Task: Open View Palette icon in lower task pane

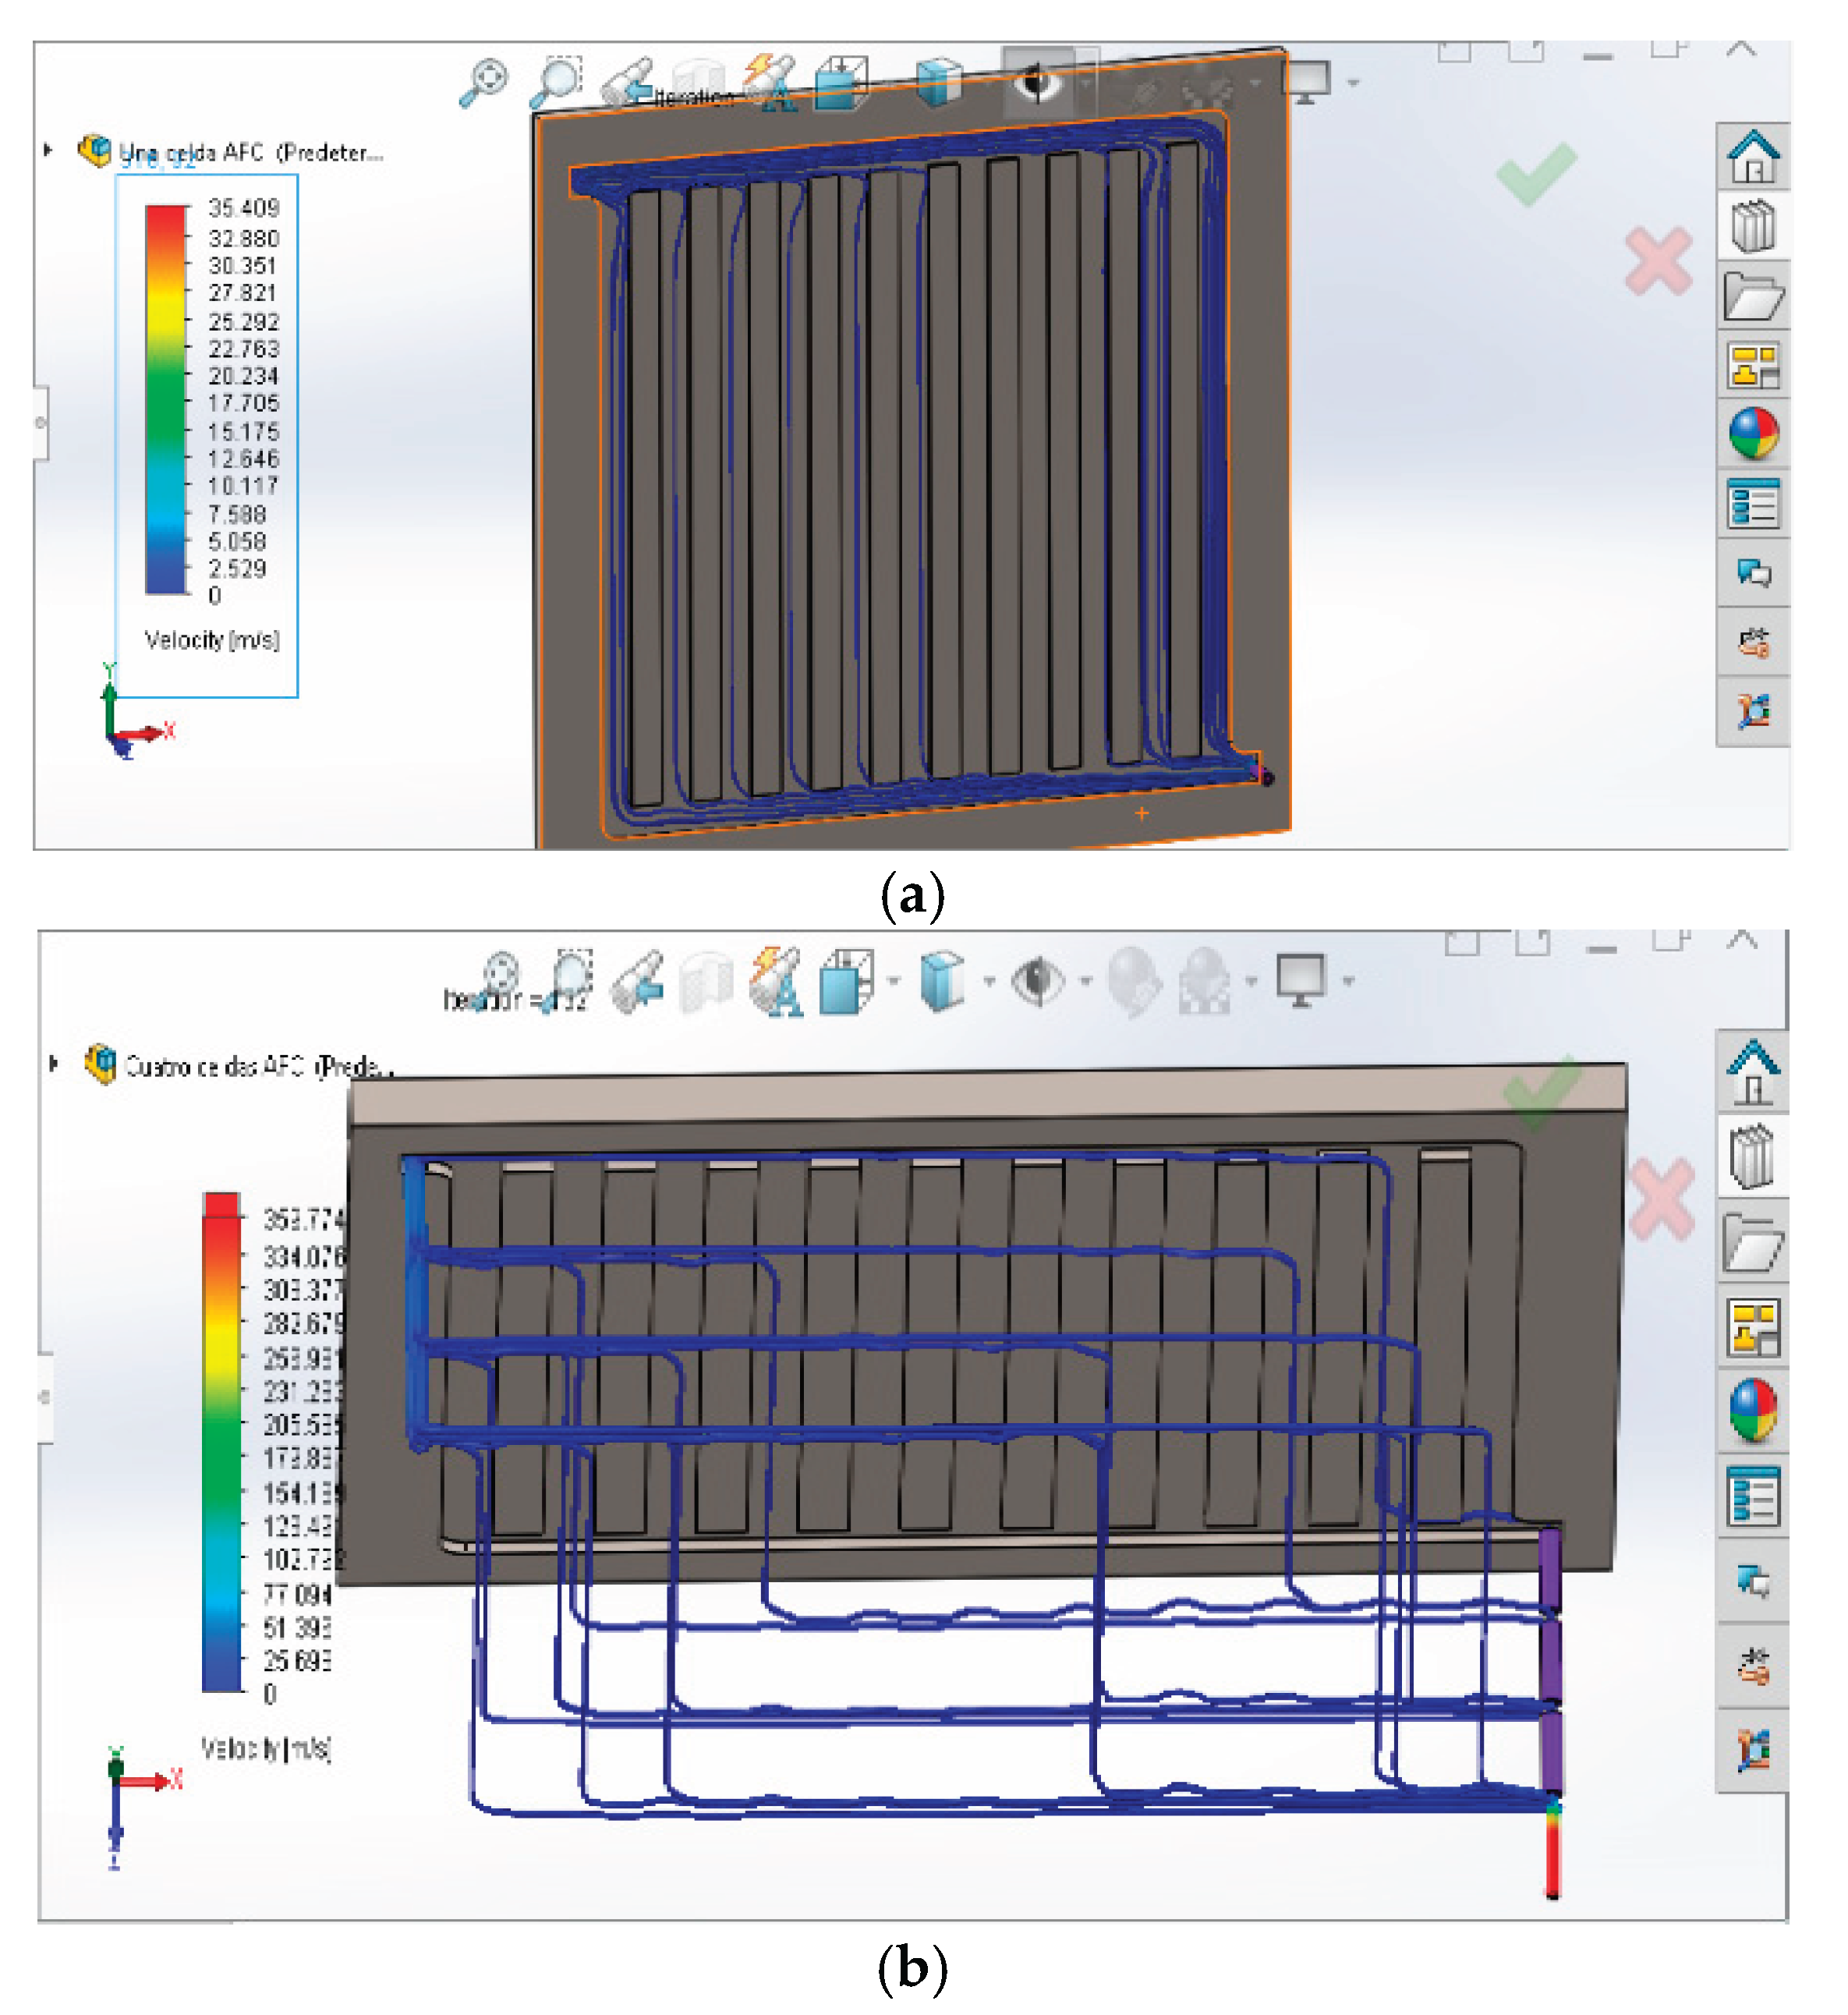Action: point(1753,1329)
